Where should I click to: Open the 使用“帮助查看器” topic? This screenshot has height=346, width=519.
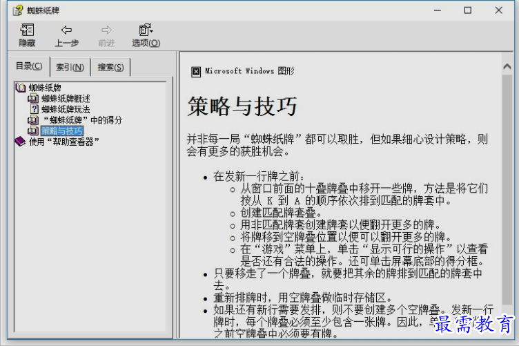(x=64, y=142)
